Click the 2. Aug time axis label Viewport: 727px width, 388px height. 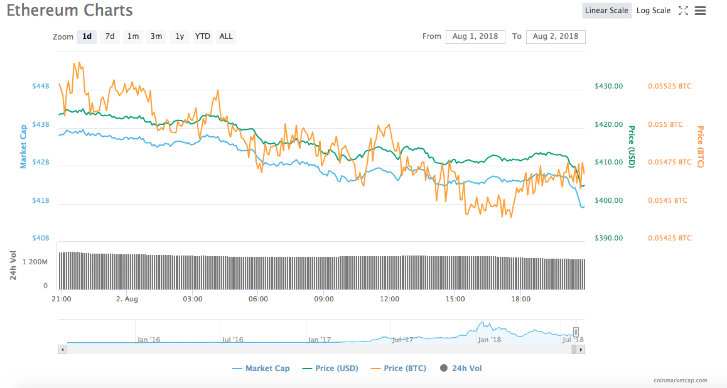[127, 299]
